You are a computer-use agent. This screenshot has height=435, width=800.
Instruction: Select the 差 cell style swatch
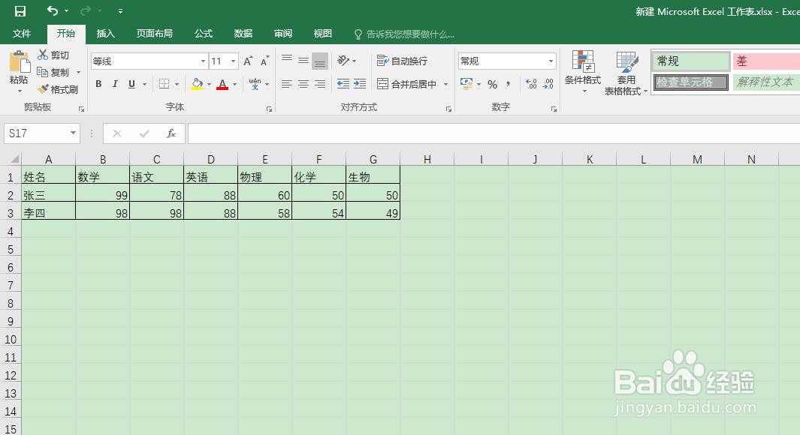coord(765,60)
